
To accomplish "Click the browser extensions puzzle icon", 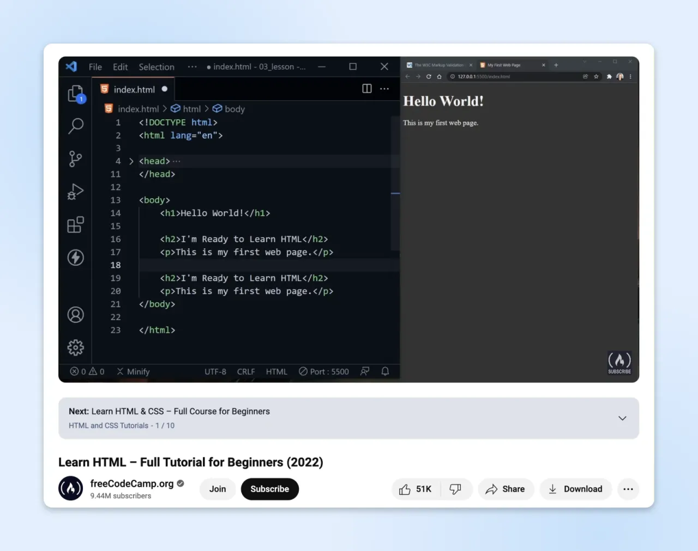I will click(x=609, y=77).
